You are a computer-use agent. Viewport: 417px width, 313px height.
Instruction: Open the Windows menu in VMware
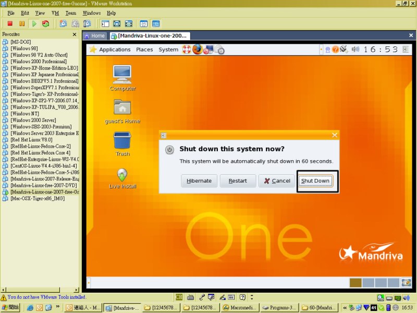tap(92, 13)
